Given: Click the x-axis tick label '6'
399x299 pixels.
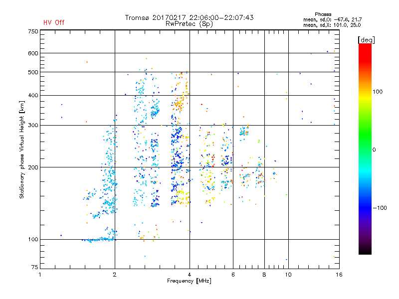Looking at the screenshot, I should (233, 275).
